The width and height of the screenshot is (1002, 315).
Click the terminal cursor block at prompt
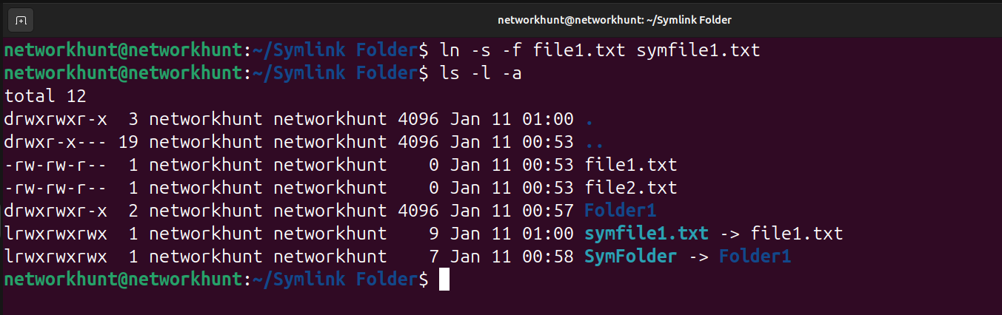click(444, 280)
